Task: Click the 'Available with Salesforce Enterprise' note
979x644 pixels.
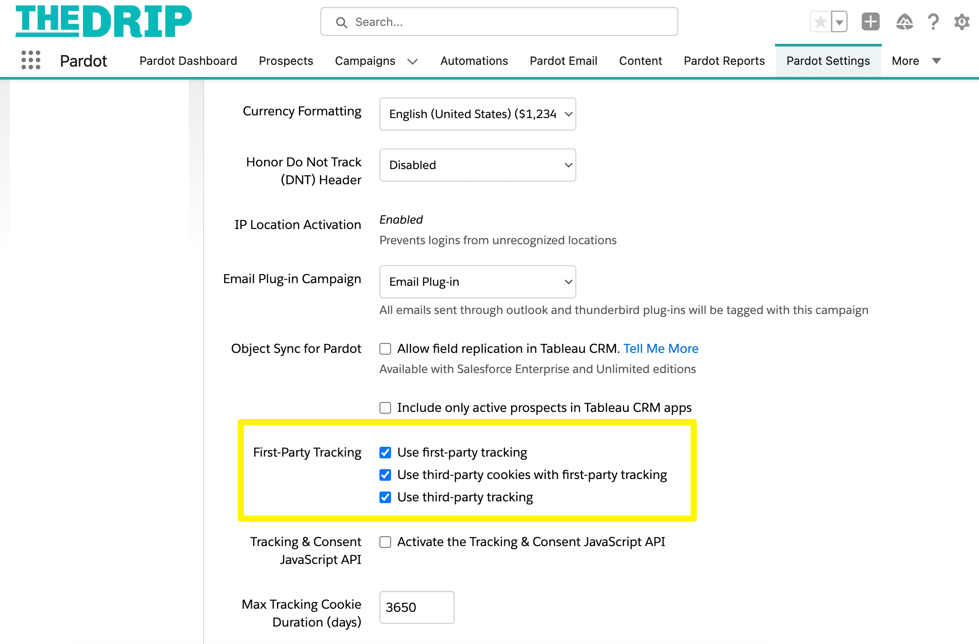Action: coord(538,369)
